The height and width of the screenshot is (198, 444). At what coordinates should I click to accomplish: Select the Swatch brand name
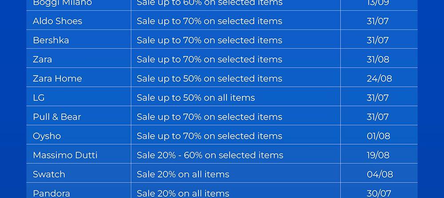pos(49,174)
